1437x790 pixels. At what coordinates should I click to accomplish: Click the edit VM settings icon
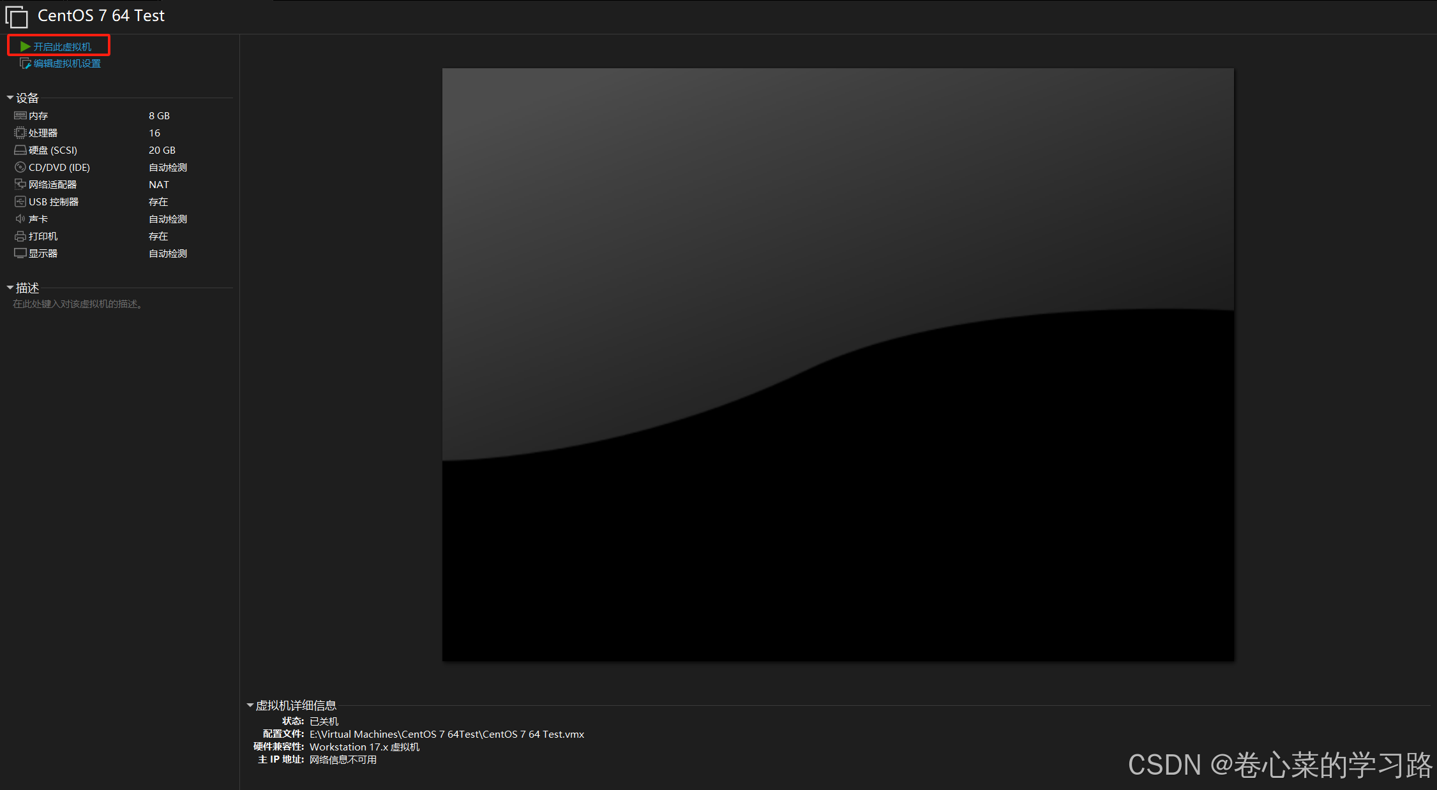tap(26, 63)
